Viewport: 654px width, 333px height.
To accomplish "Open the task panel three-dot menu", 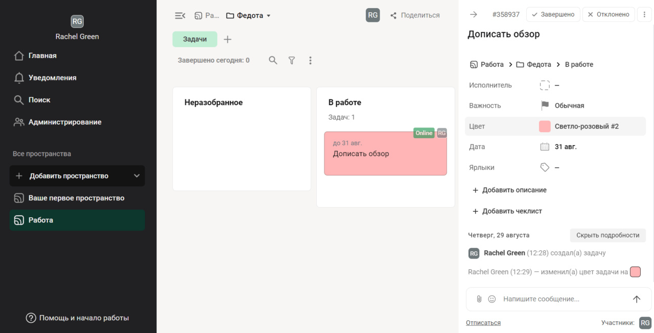I will pos(644,14).
